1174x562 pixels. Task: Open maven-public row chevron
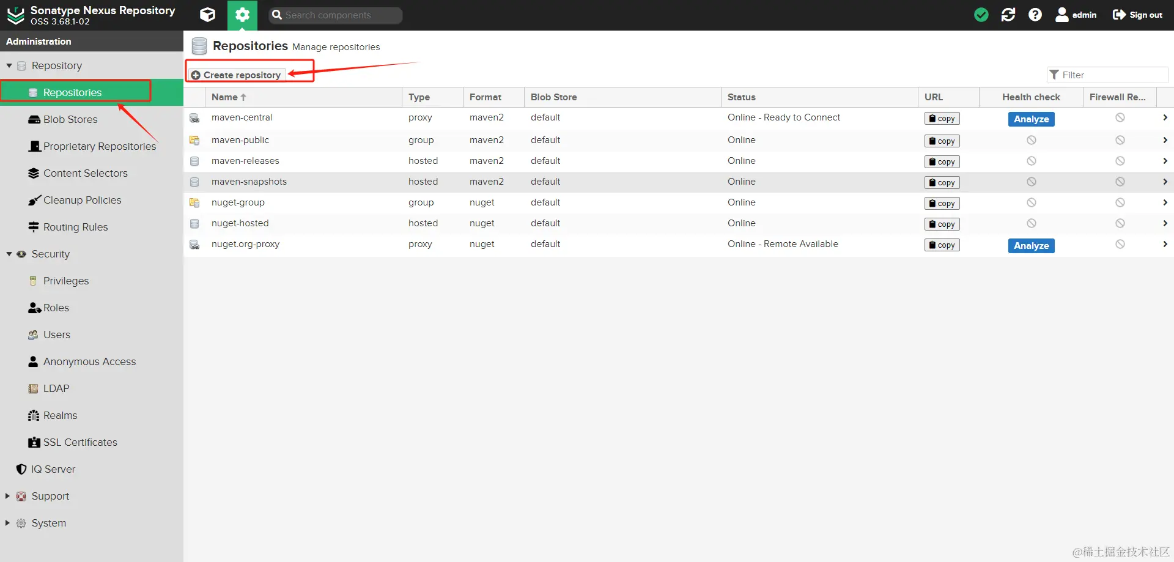tap(1165, 140)
